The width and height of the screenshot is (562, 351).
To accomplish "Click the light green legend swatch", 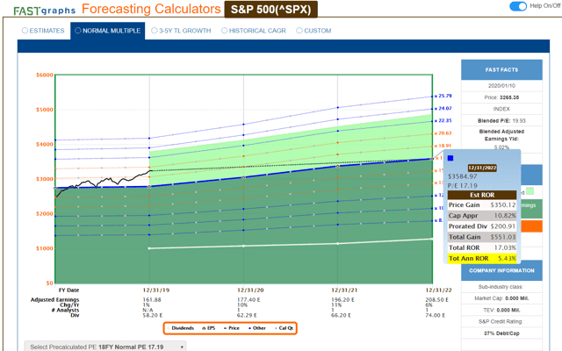I will click(x=530, y=191).
